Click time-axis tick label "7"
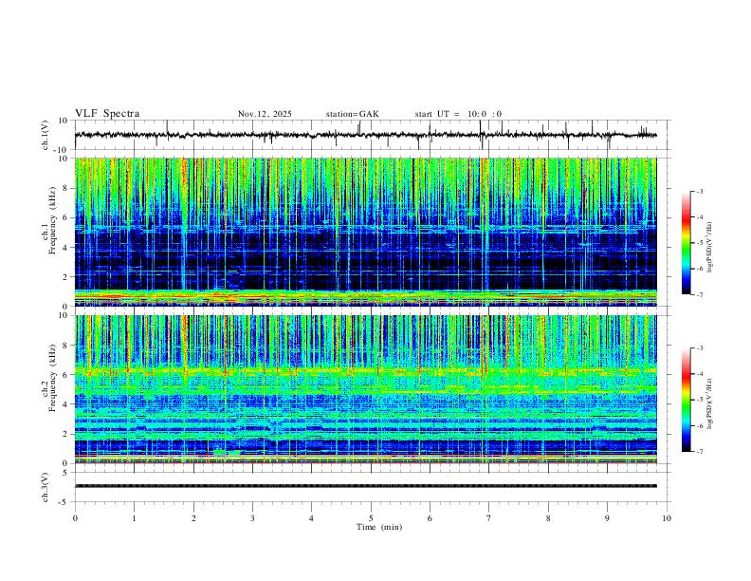 489,518
